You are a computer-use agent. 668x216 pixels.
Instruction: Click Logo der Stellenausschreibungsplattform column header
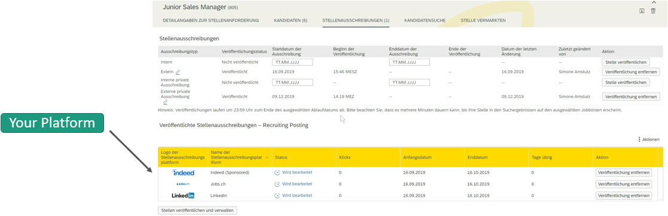pyautogui.click(x=183, y=157)
